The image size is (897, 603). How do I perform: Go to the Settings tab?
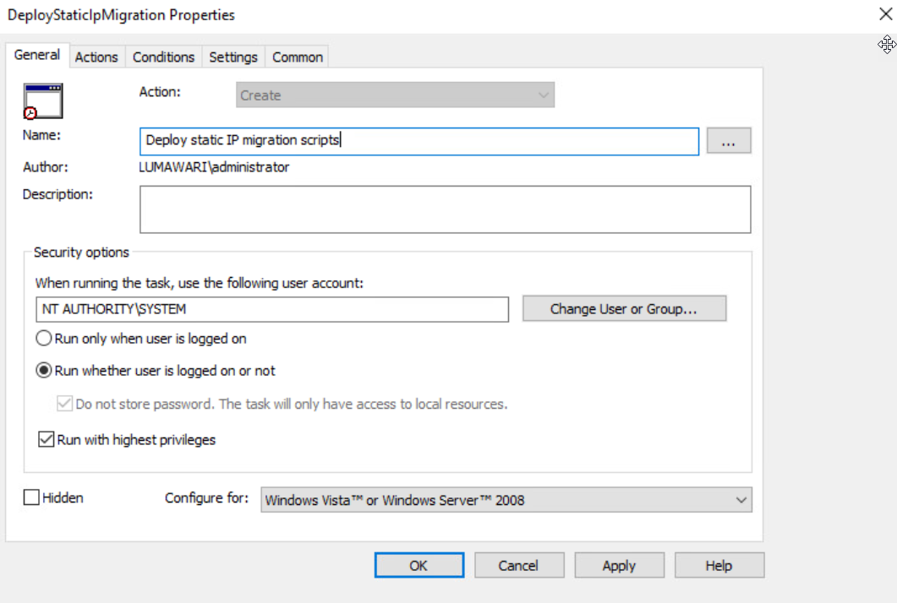point(233,57)
